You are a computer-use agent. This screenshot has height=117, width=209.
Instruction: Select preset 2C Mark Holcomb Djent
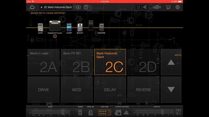[x=110, y=62]
